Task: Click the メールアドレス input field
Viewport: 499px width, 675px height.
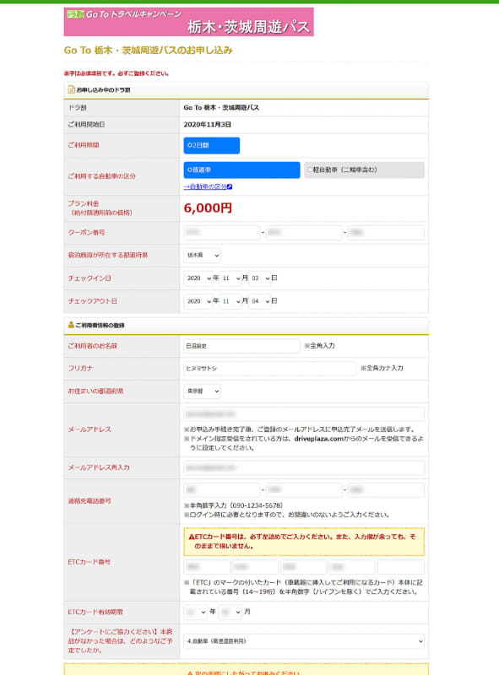Action: [304, 414]
